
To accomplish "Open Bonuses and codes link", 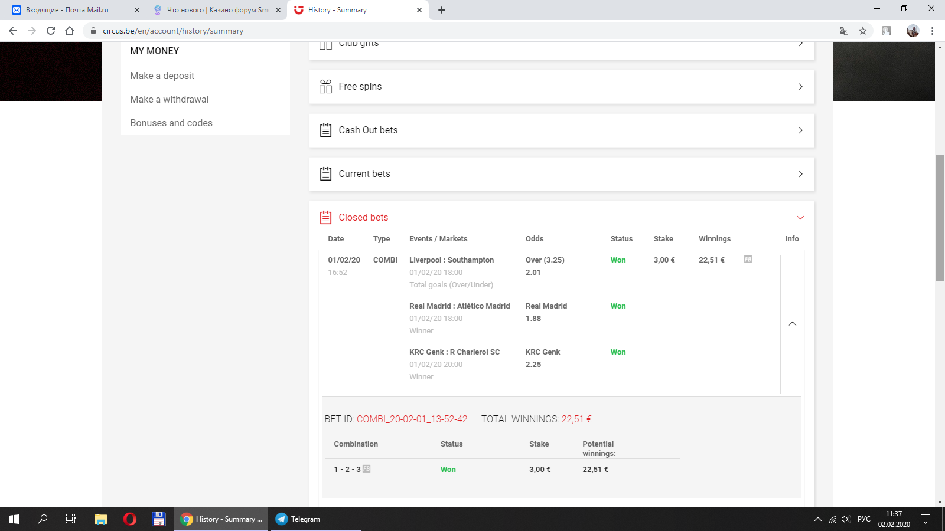I will coord(171,123).
